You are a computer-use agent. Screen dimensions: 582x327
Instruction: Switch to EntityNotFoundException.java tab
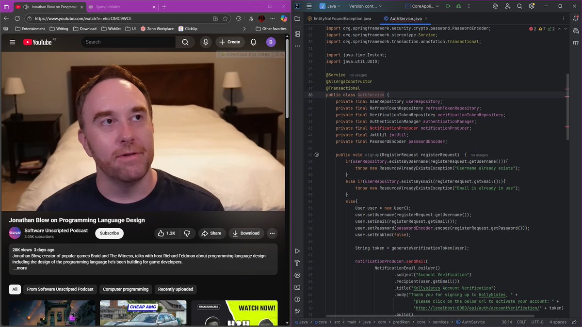[339, 18]
